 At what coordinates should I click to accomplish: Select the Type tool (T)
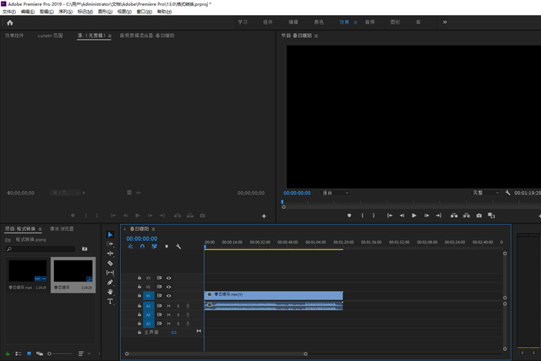click(x=110, y=301)
